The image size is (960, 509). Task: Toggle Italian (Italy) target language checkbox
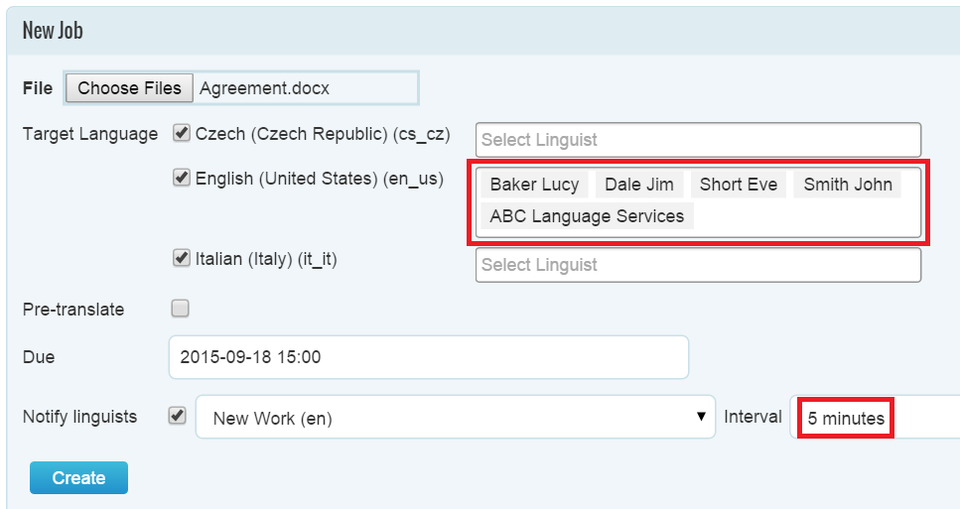[182, 258]
